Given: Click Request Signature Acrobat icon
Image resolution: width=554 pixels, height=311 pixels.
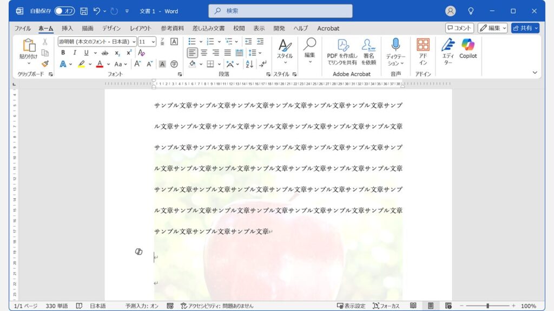Looking at the screenshot, I should (x=368, y=52).
